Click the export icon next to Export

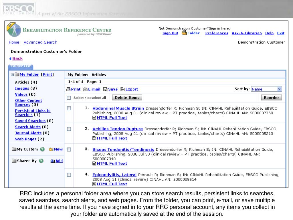pos(122,89)
